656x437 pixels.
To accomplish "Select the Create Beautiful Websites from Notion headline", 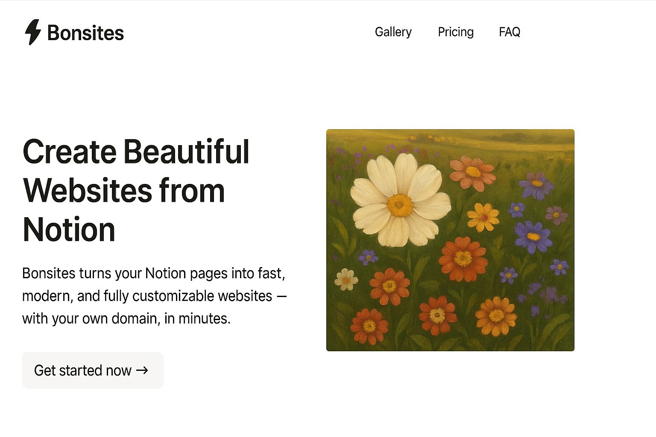I will click(x=136, y=190).
